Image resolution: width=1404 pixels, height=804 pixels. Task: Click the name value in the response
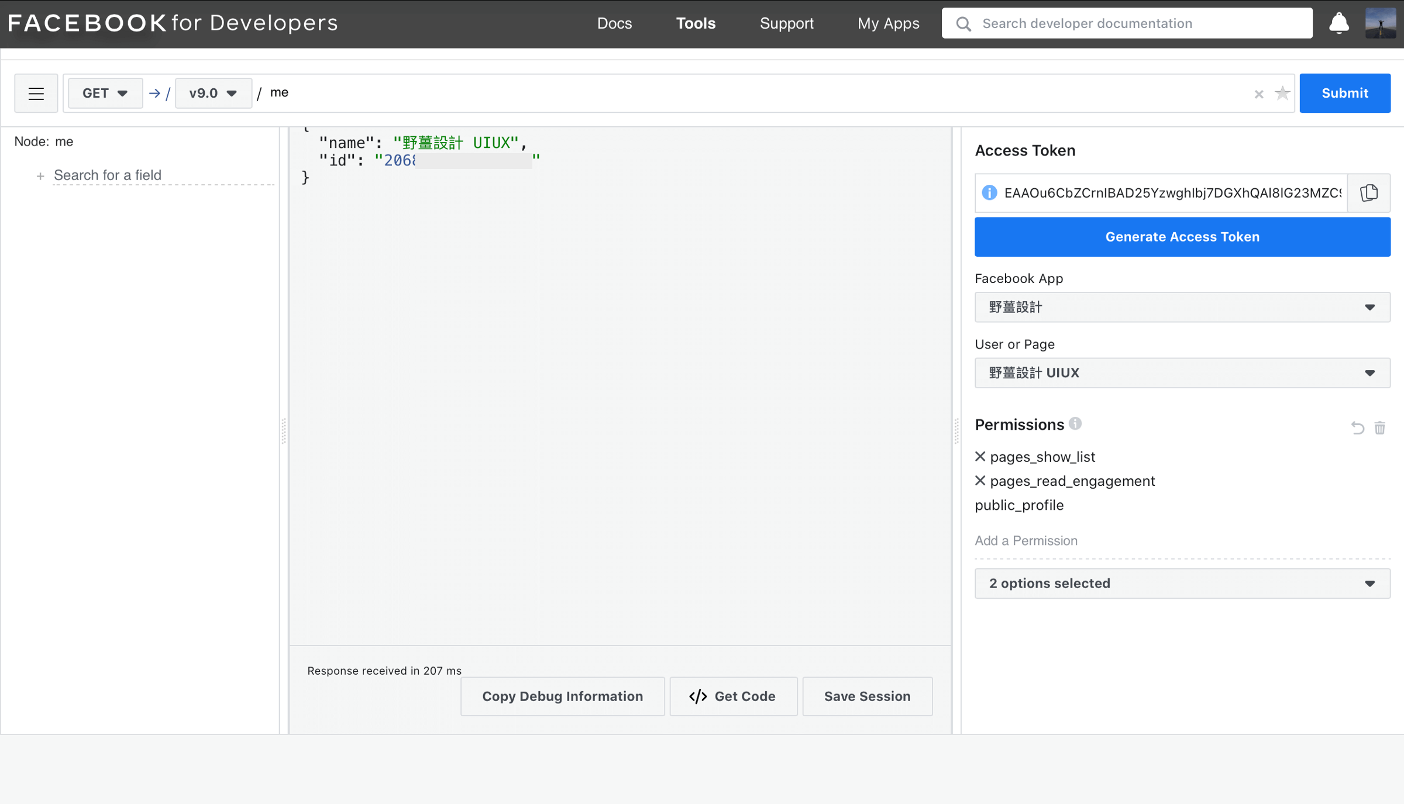[456, 143]
